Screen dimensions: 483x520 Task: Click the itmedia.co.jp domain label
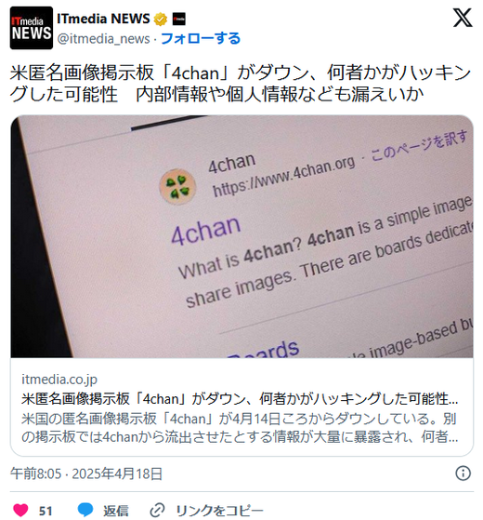click(59, 380)
